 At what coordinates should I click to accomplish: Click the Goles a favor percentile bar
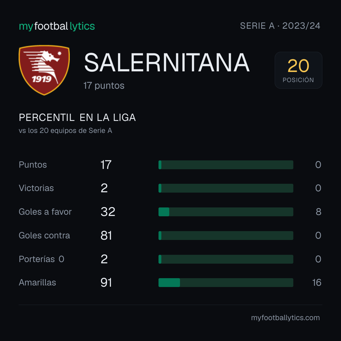point(226,212)
